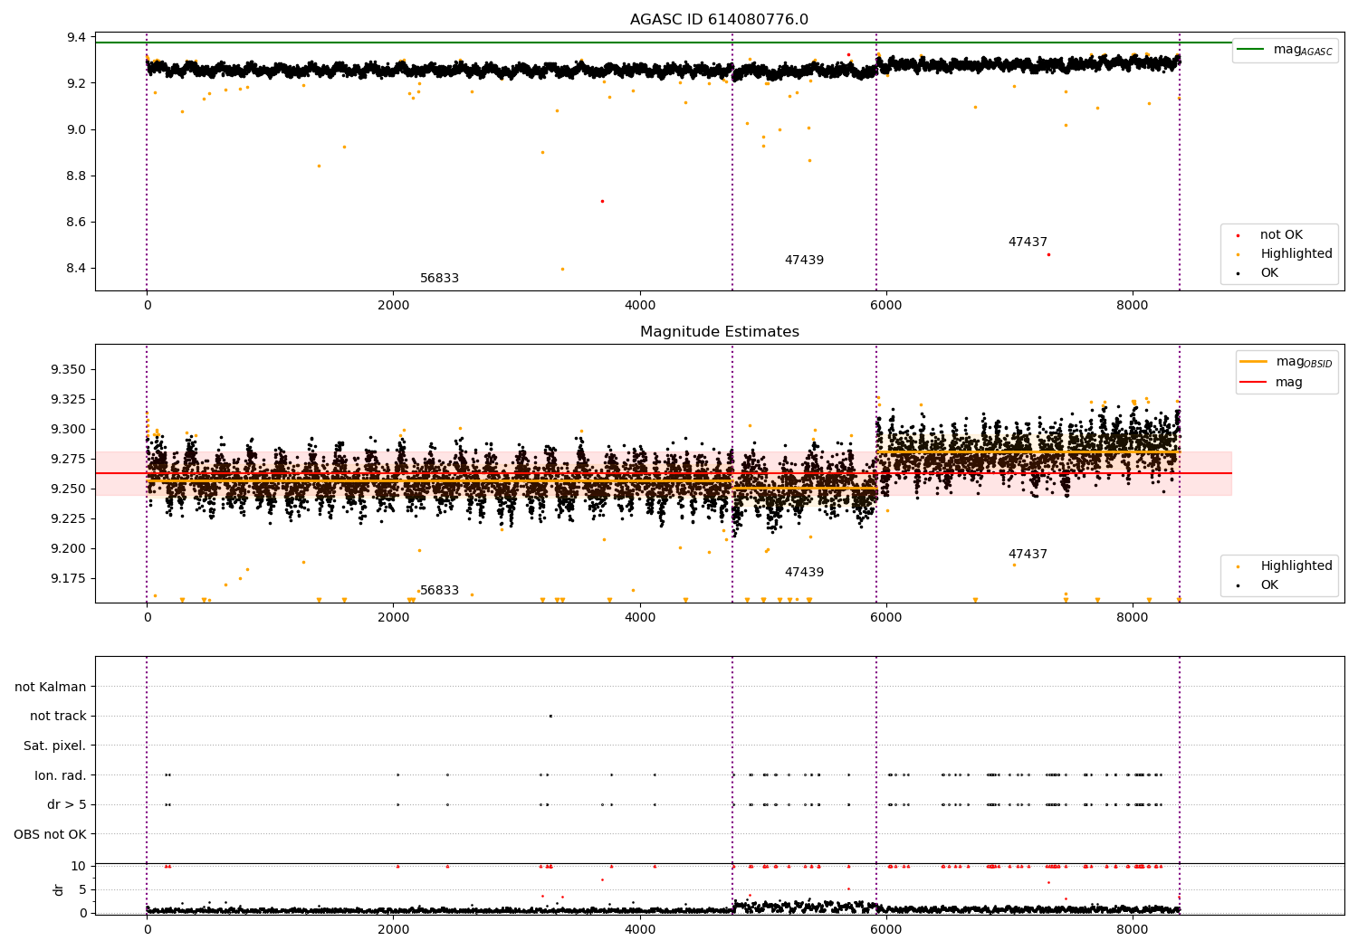Click the 8.8 y-axis tick label
The height and width of the screenshot is (950, 1358).
(77, 176)
